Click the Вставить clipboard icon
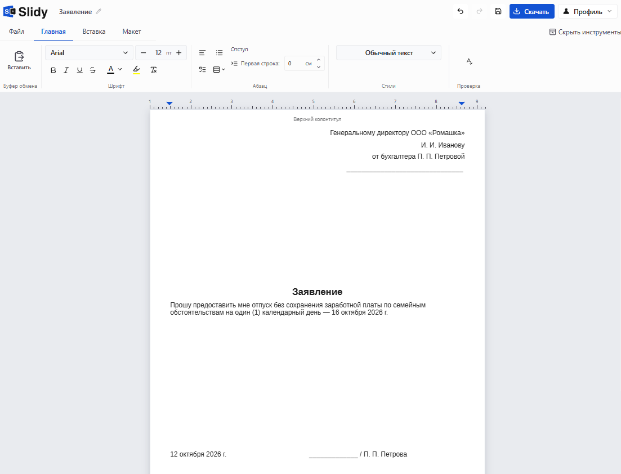Screen dimensions: 621x474 pos(19,57)
